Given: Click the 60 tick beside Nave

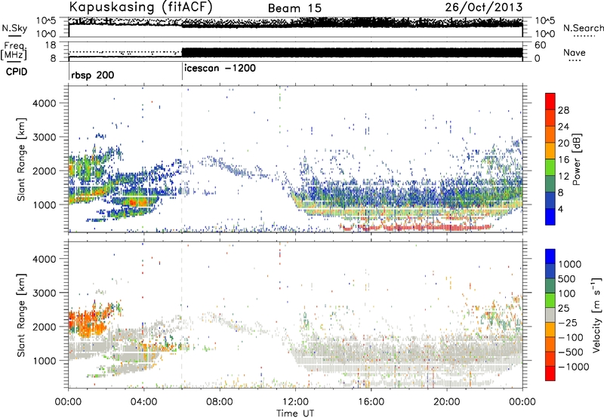Looking at the screenshot, I should pos(540,45).
